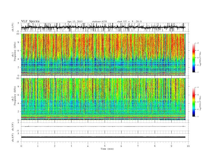
Task: Click the time axis tick label "7"
Action: 138,146
